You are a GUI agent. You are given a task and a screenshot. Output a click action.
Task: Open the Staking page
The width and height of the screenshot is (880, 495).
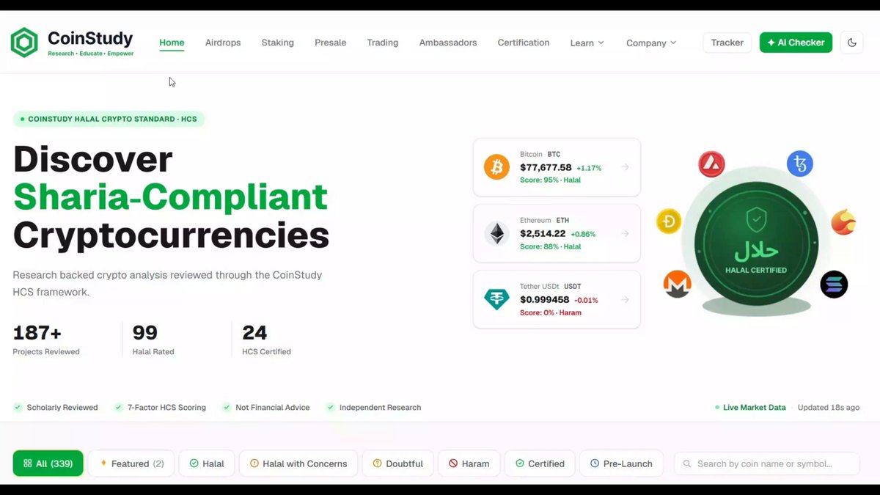278,43
